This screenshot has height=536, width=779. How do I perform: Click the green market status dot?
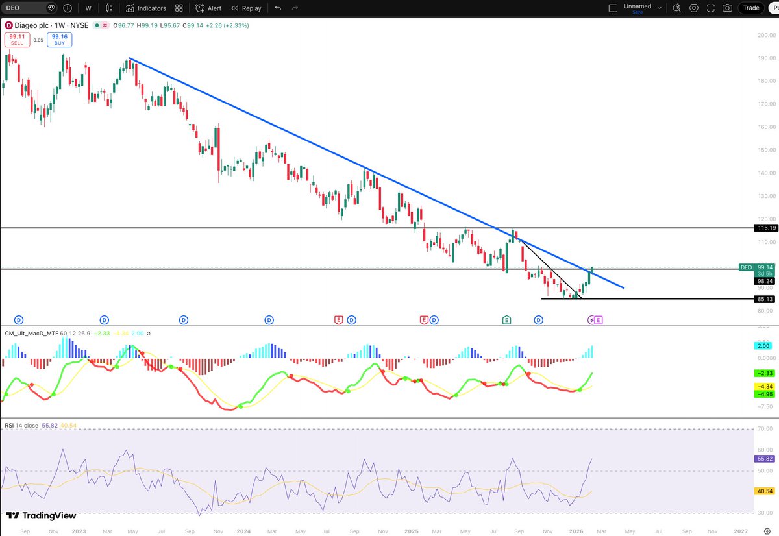(x=97, y=26)
